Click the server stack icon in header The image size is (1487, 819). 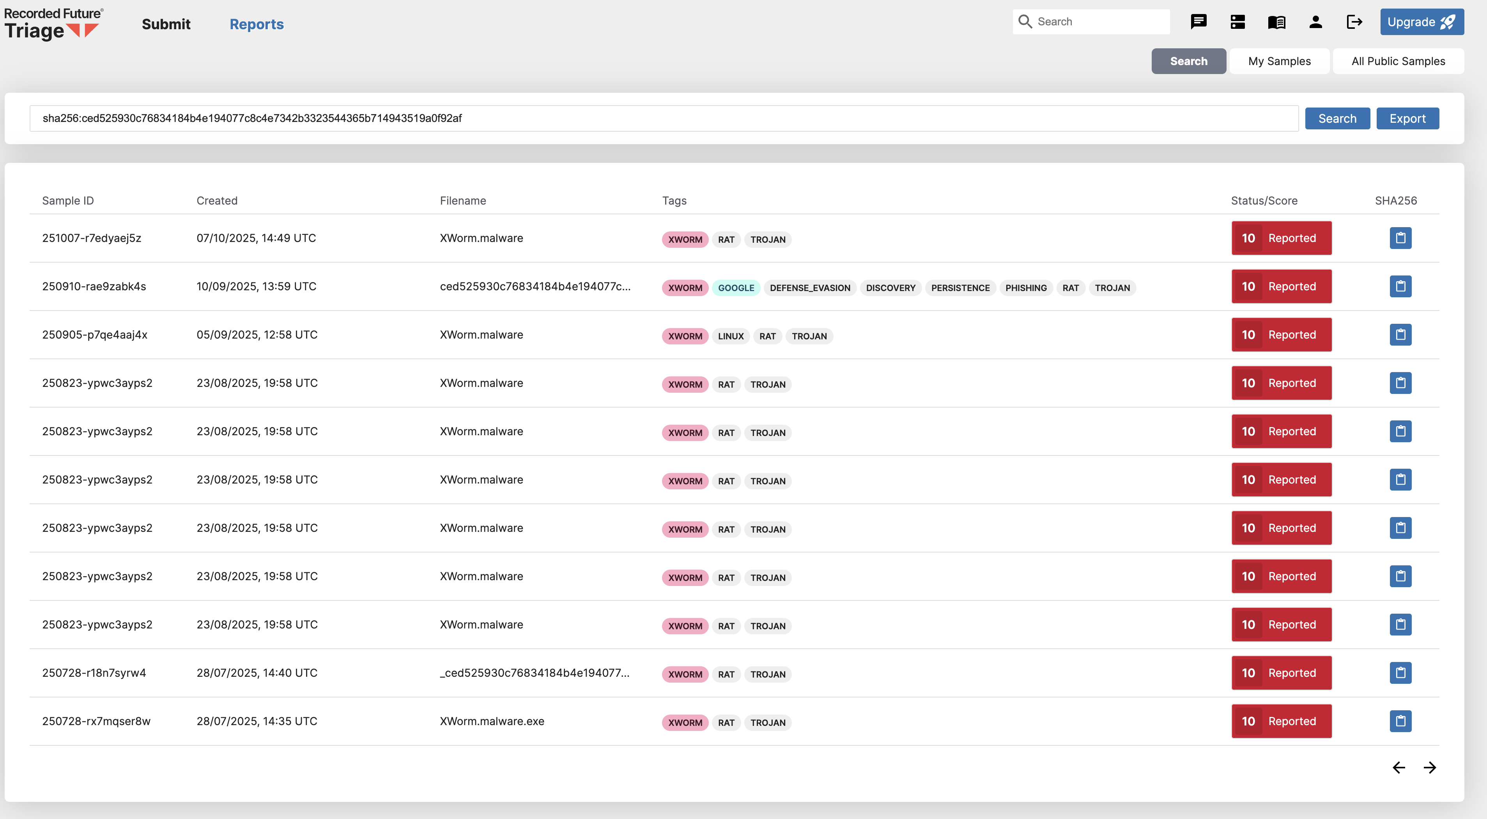click(1237, 22)
